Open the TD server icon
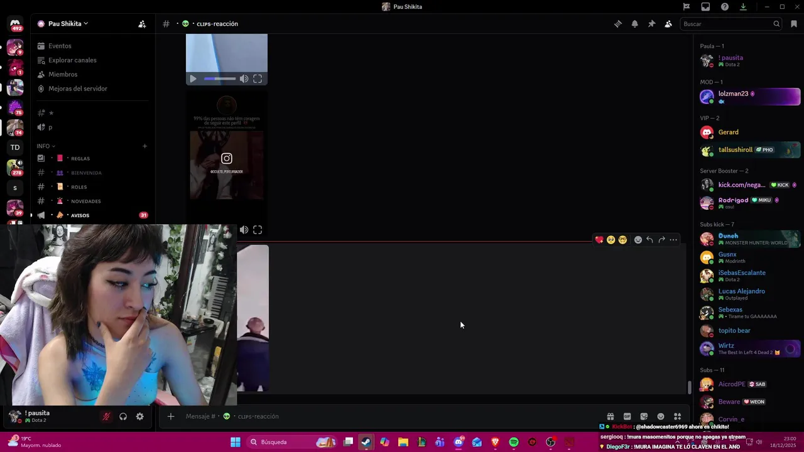Image resolution: width=804 pixels, height=452 pixels. point(15,148)
